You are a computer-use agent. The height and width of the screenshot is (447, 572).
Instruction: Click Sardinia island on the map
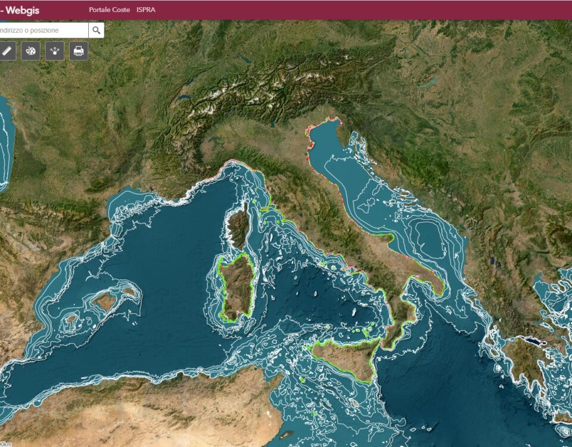tap(238, 286)
